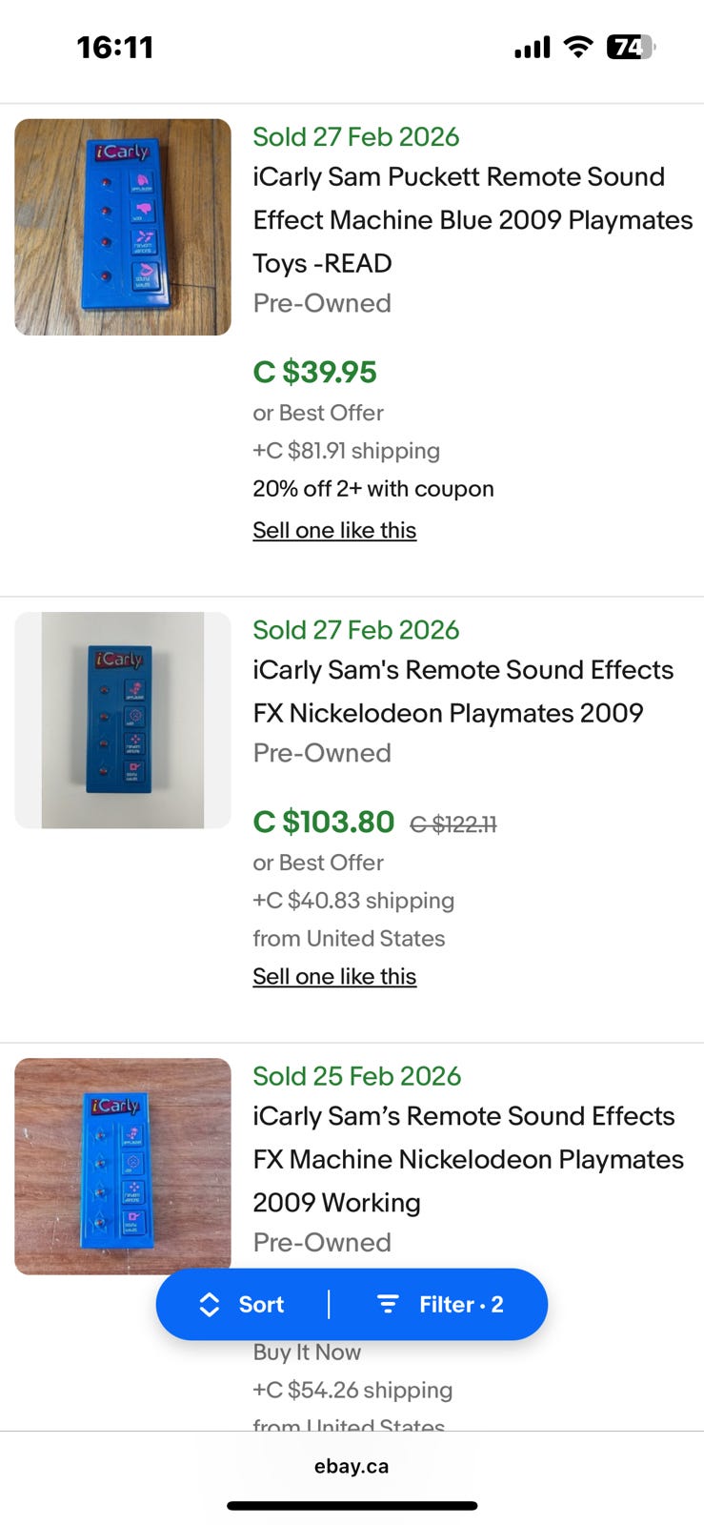Tap the home indicator bar
704x1525 pixels.
352,1506
